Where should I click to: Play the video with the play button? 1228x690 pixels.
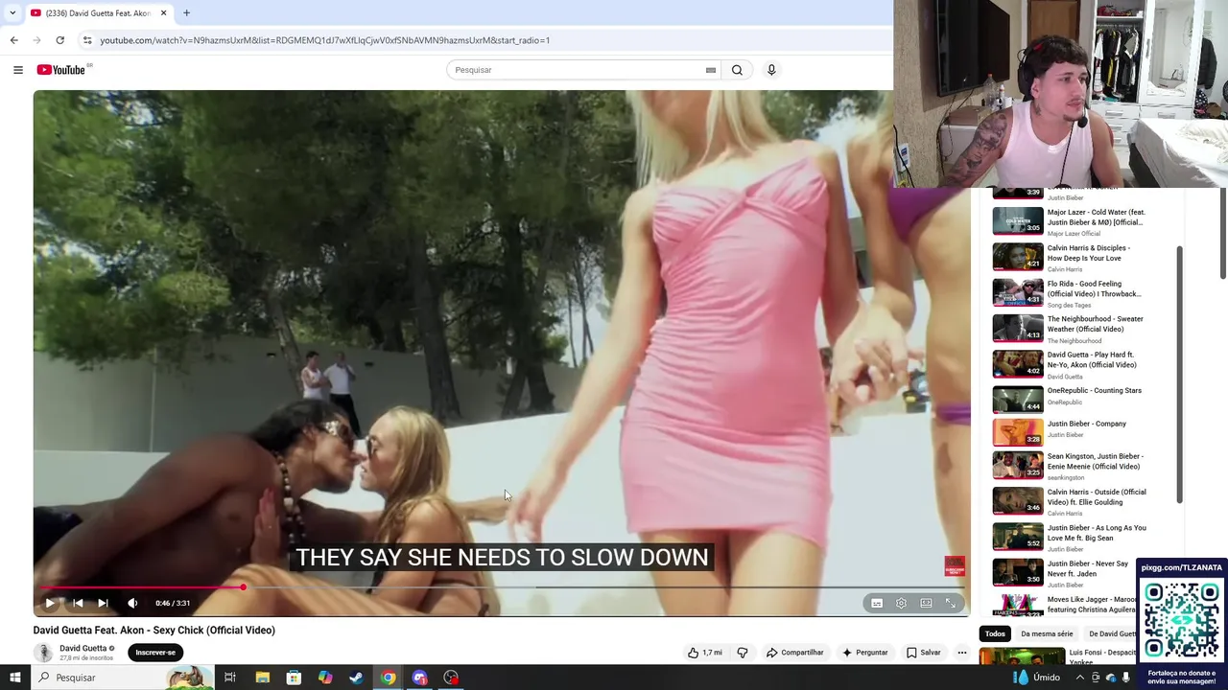(x=50, y=603)
